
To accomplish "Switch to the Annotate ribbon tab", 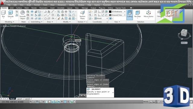I will pyautogui.click(x=61, y=8).
